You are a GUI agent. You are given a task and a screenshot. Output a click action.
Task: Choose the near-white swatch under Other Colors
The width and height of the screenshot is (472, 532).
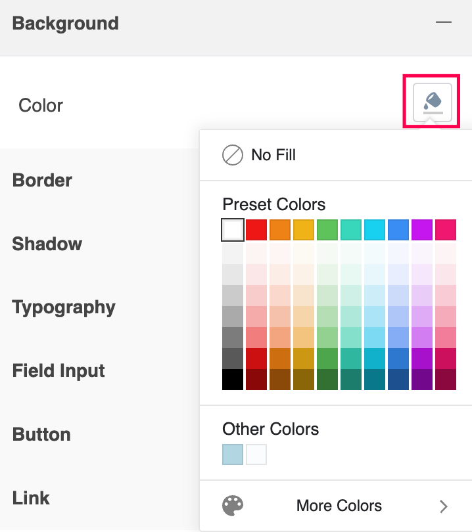coord(256,454)
